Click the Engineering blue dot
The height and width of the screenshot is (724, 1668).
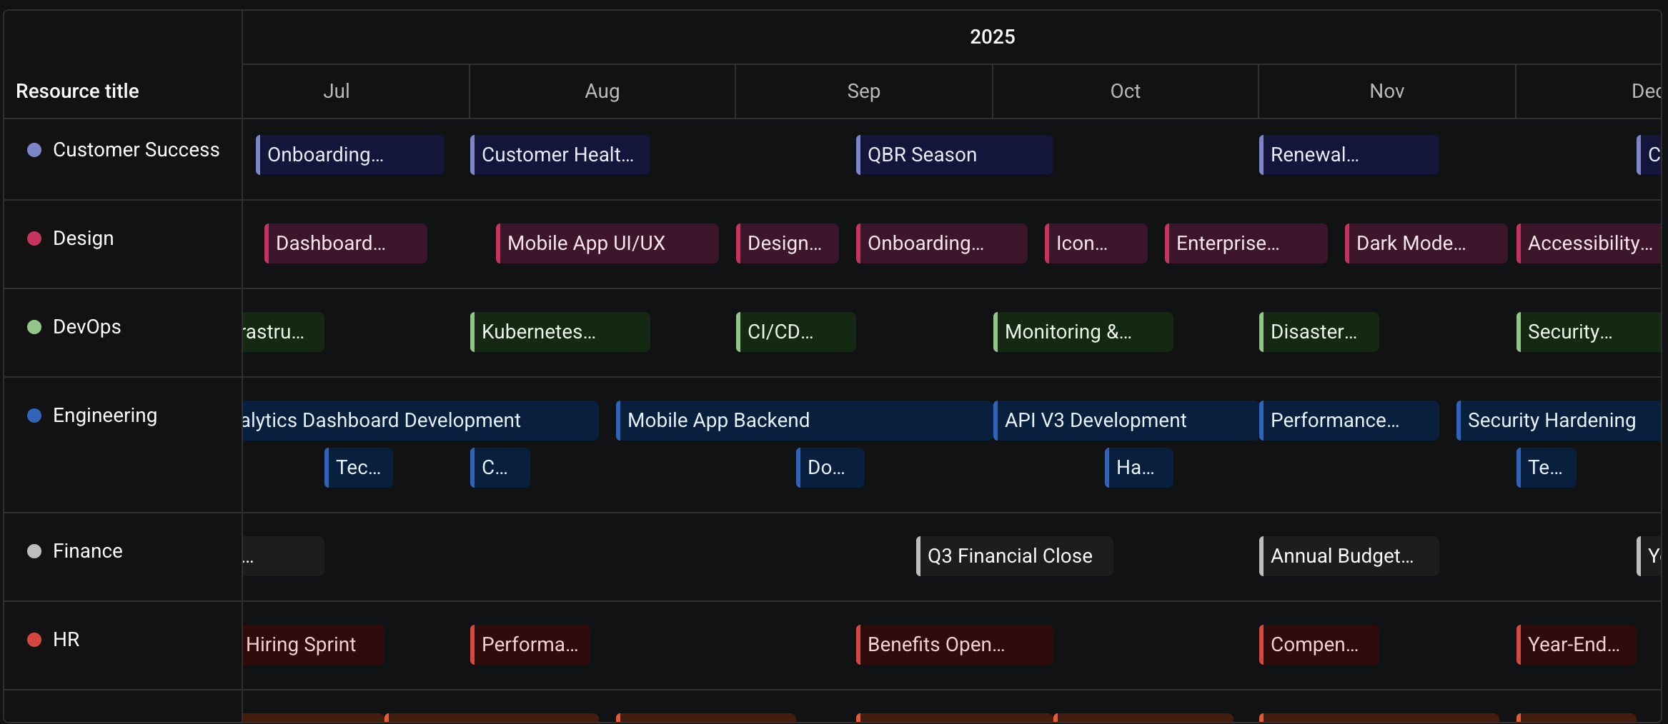point(34,416)
